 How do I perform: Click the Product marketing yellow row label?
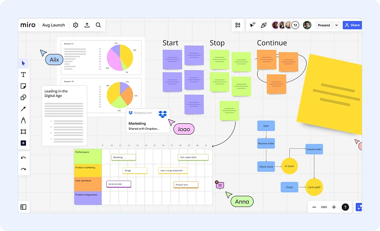88,170
